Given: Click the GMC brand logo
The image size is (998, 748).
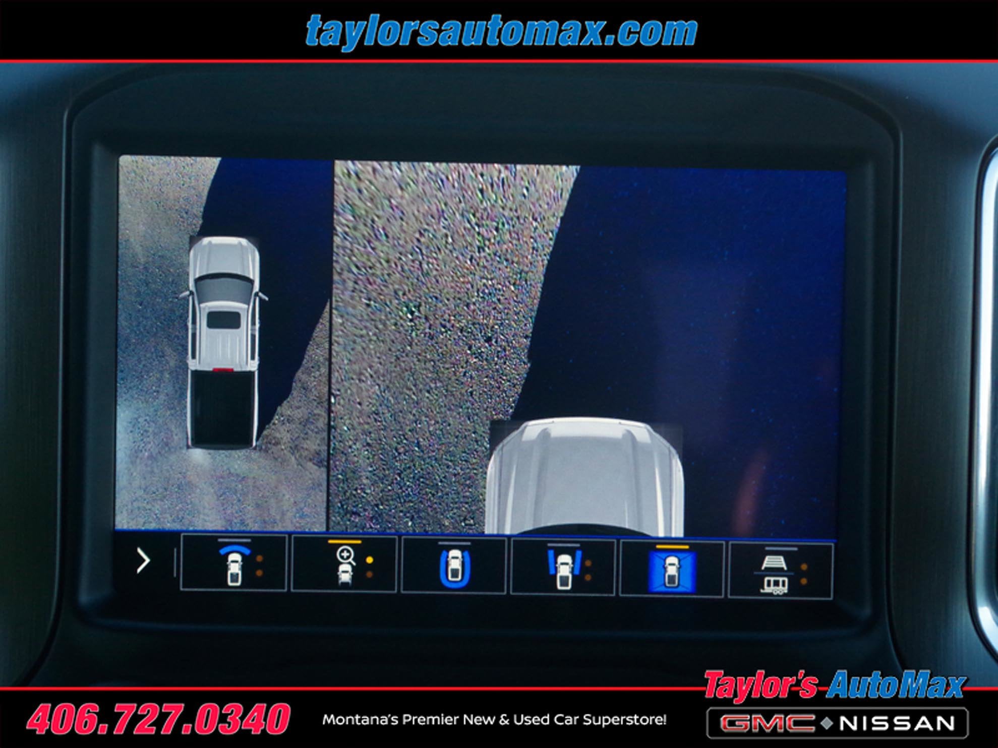Looking at the screenshot, I should [767, 724].
